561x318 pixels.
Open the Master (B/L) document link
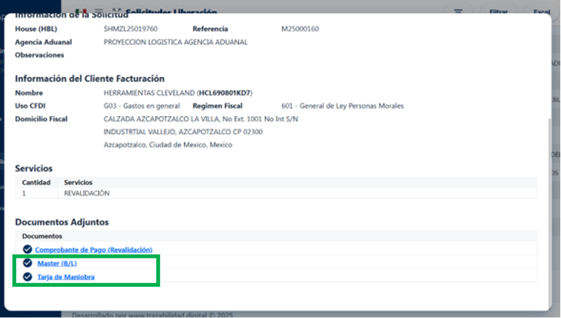tap(57, 264)
